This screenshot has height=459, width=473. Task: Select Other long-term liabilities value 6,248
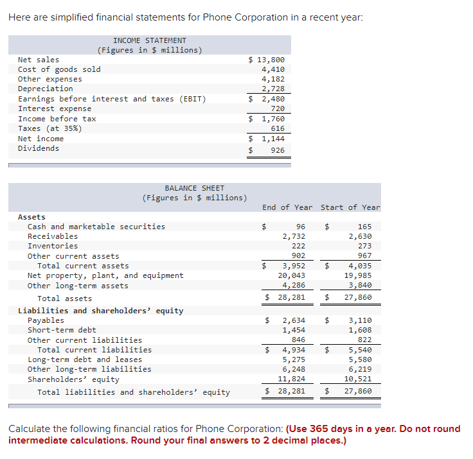pos(294,369)
